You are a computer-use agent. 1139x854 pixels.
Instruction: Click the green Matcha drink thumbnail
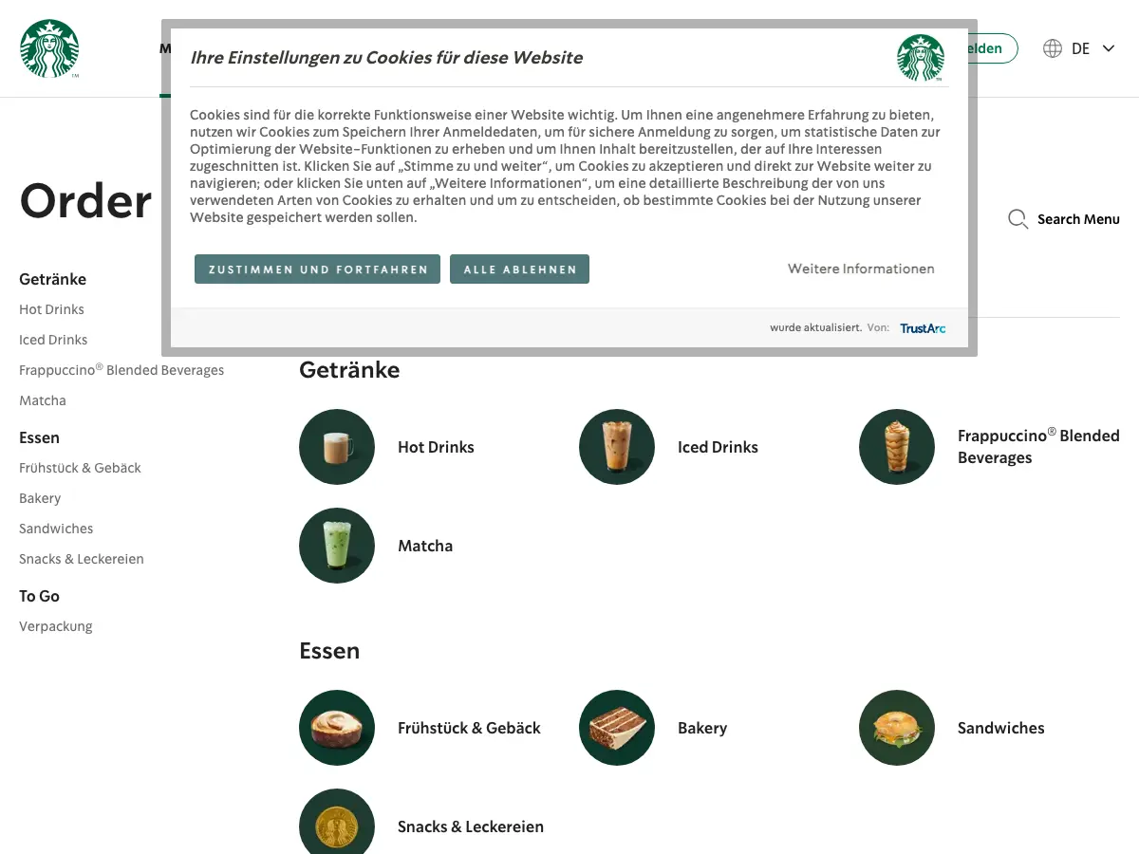click(337, 546)
